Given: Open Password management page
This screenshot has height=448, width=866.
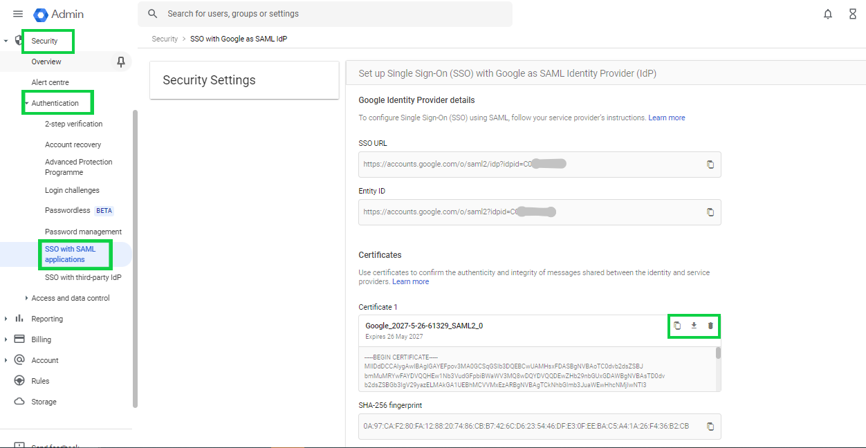Looking at the screenshot, I should (83, 232).
